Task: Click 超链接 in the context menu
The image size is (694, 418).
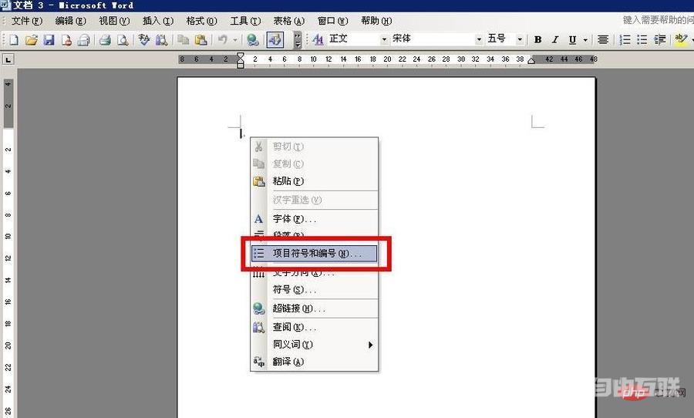Action: [298, 308]
